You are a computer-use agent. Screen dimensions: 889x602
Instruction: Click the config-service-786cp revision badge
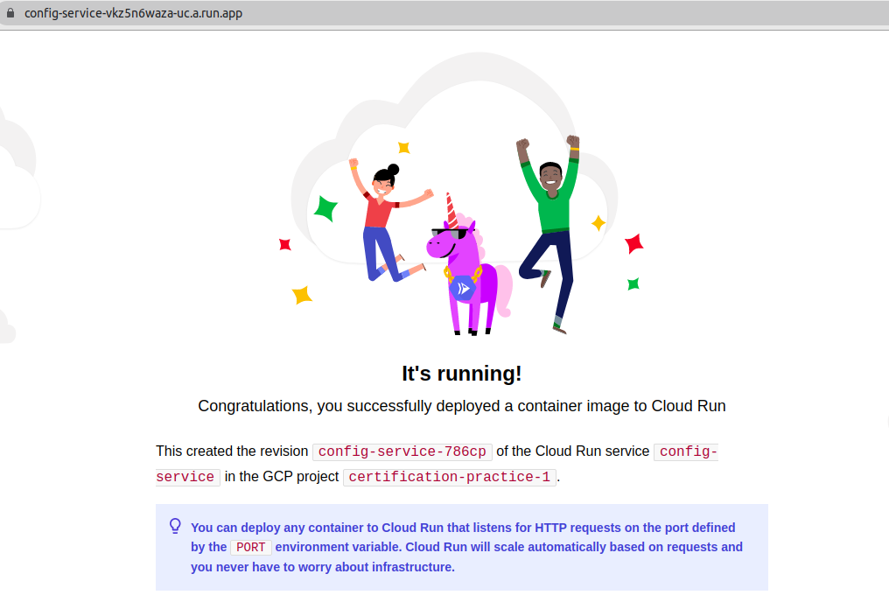tap(402, 451)
